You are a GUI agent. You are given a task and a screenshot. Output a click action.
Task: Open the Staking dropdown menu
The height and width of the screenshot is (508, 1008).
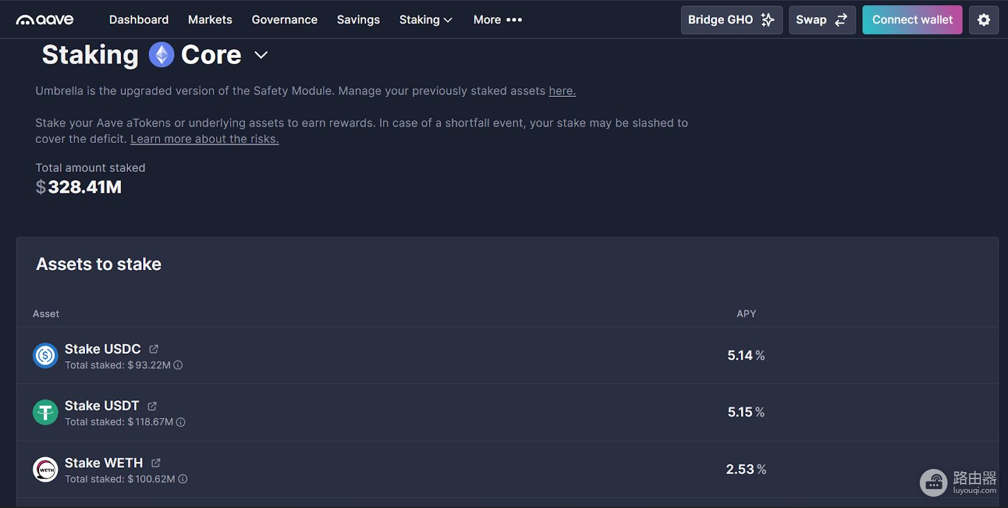[426, 20]
